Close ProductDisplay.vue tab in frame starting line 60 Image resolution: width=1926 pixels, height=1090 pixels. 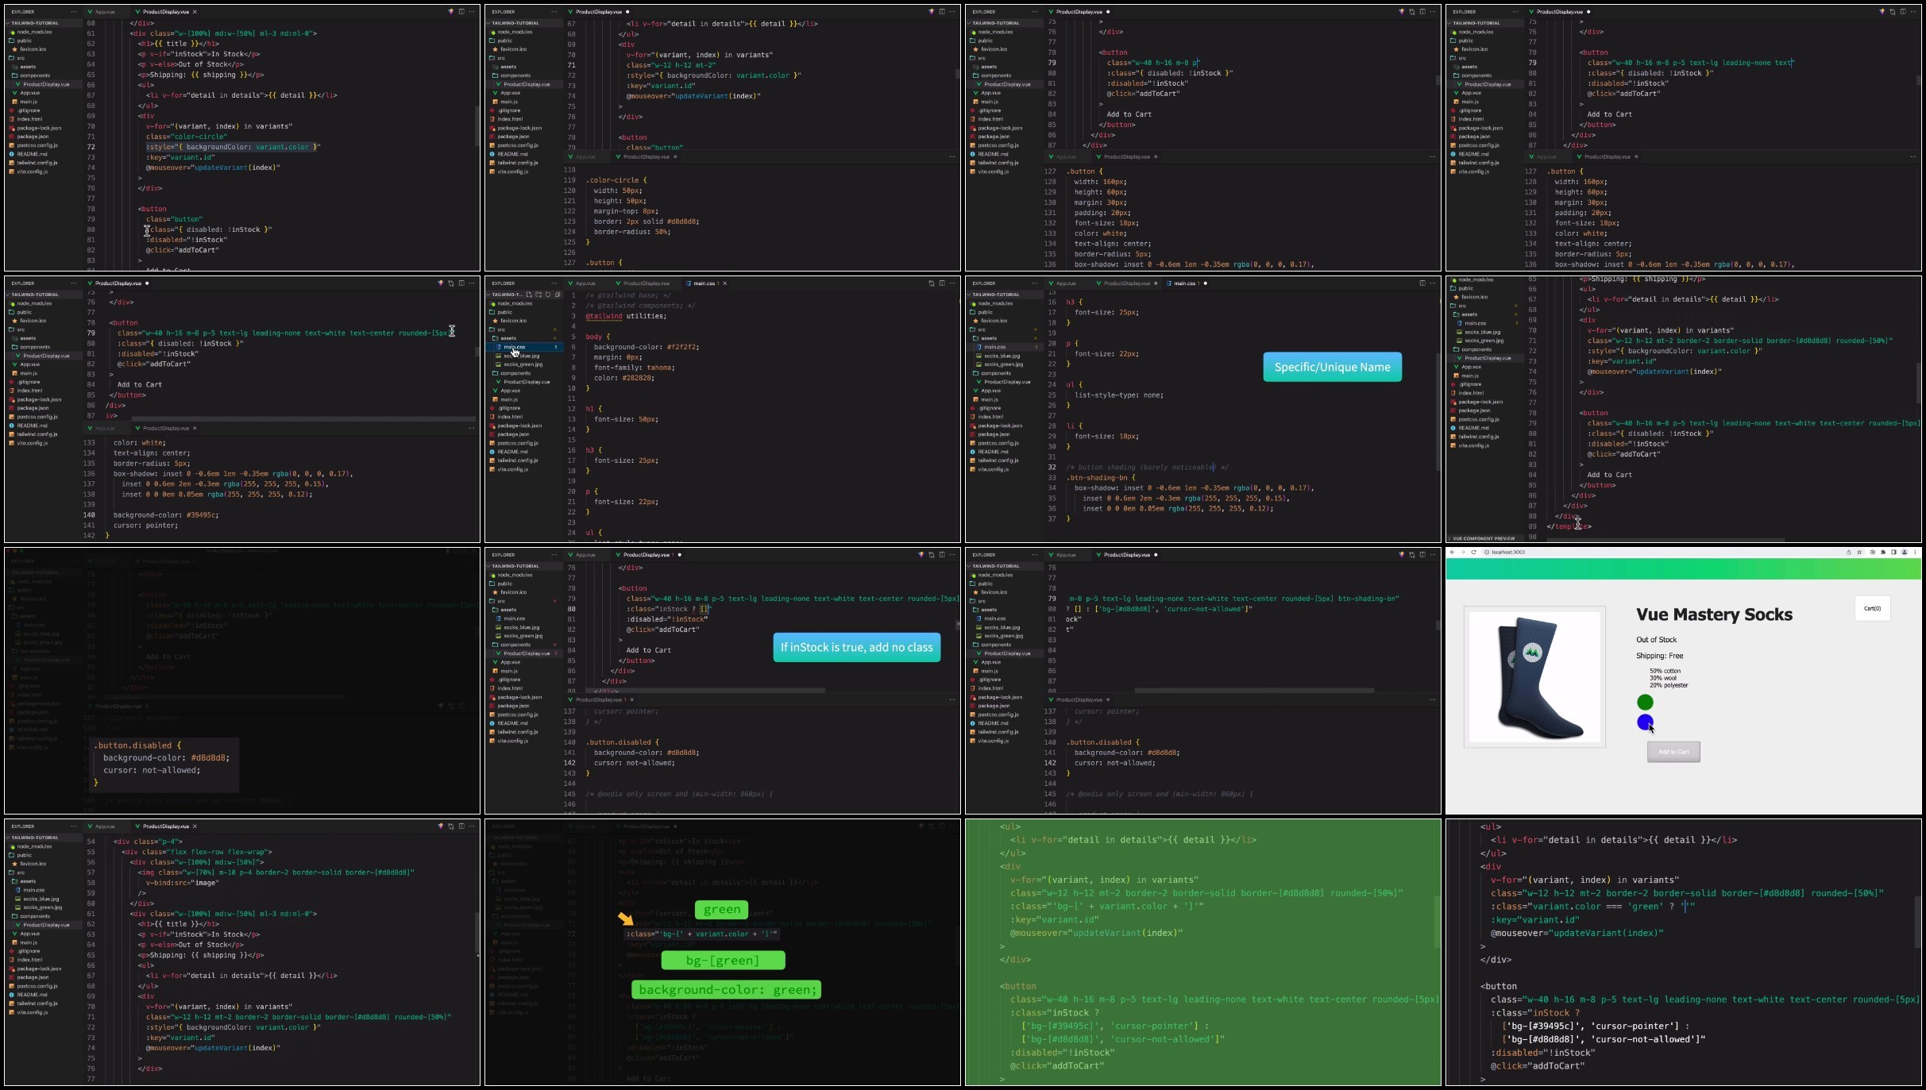(x=195, y=12)
